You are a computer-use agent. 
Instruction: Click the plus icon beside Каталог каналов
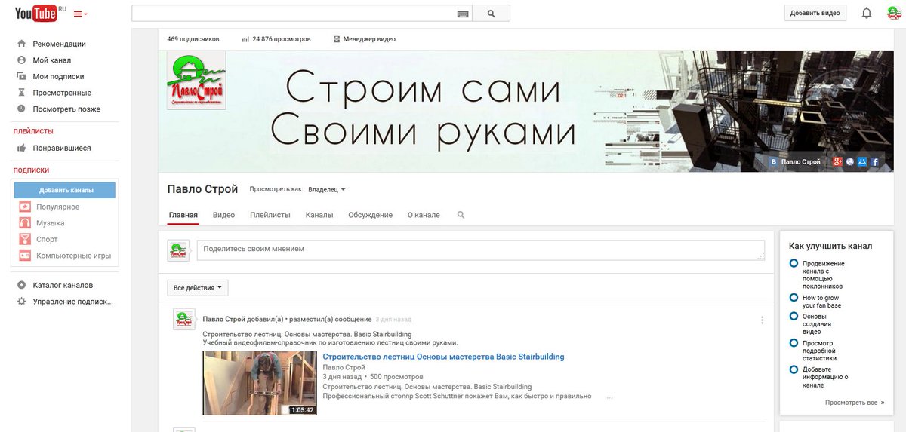coord(21,286)
